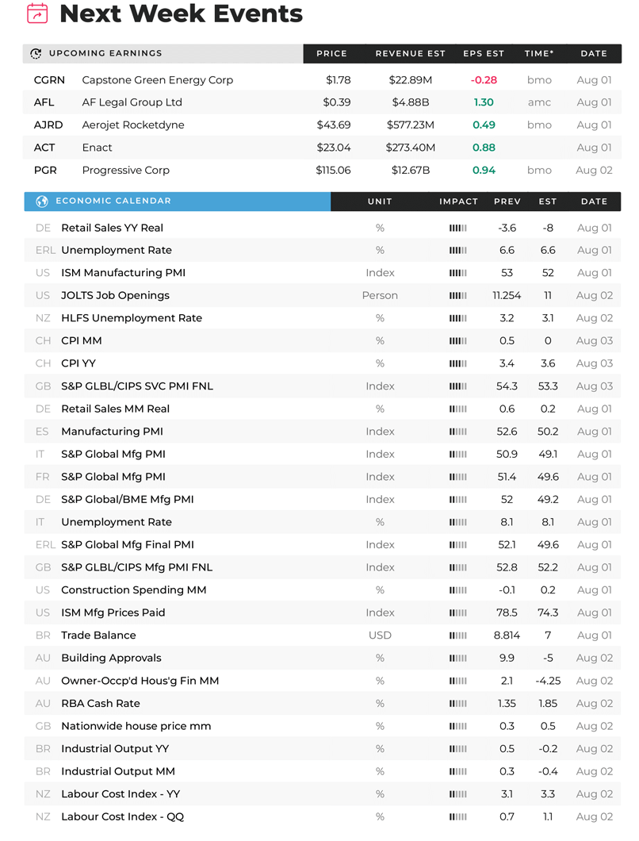Click the earnings DATE column header
This screenshot has width=639, height=841.
[594, 54]
